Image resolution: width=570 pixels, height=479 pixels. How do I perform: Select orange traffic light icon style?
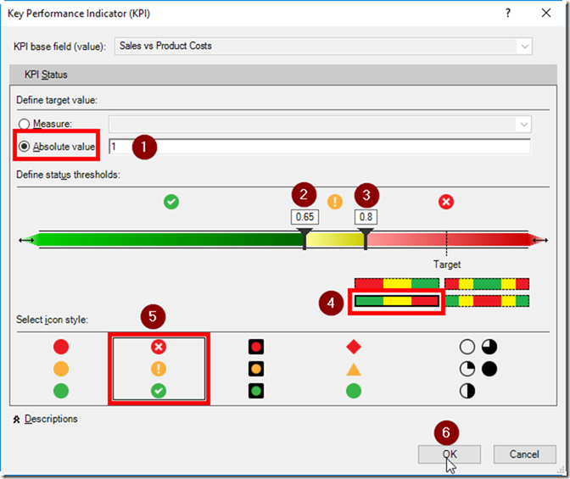point(256,369)
